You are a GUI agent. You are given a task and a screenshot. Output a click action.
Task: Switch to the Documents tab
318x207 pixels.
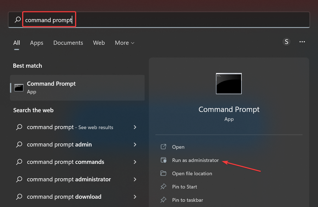[x=68, y=43]
